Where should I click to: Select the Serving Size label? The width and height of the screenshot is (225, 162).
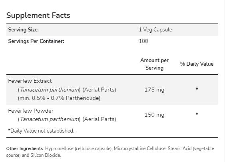tap(24, 30)
